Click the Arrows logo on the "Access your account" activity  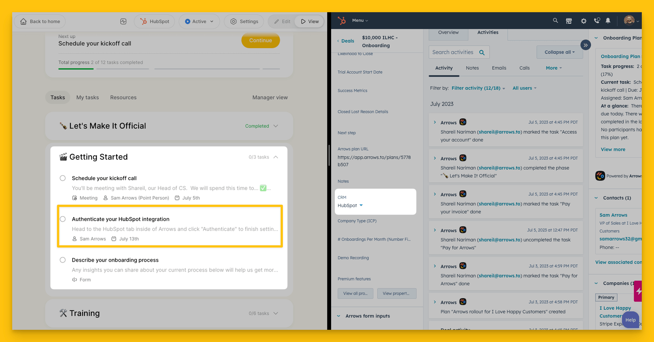coord(463,122)
